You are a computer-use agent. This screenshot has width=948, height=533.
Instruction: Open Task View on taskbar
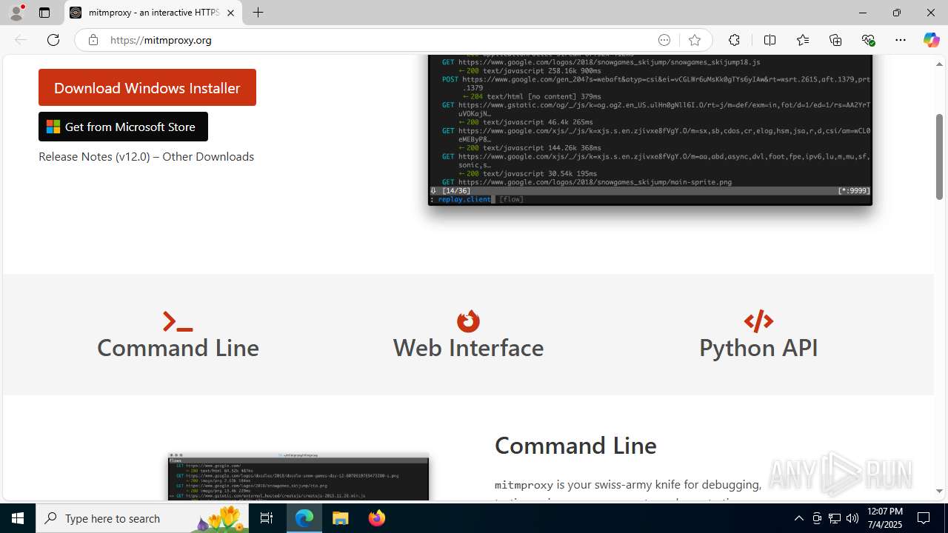point(267,518)
